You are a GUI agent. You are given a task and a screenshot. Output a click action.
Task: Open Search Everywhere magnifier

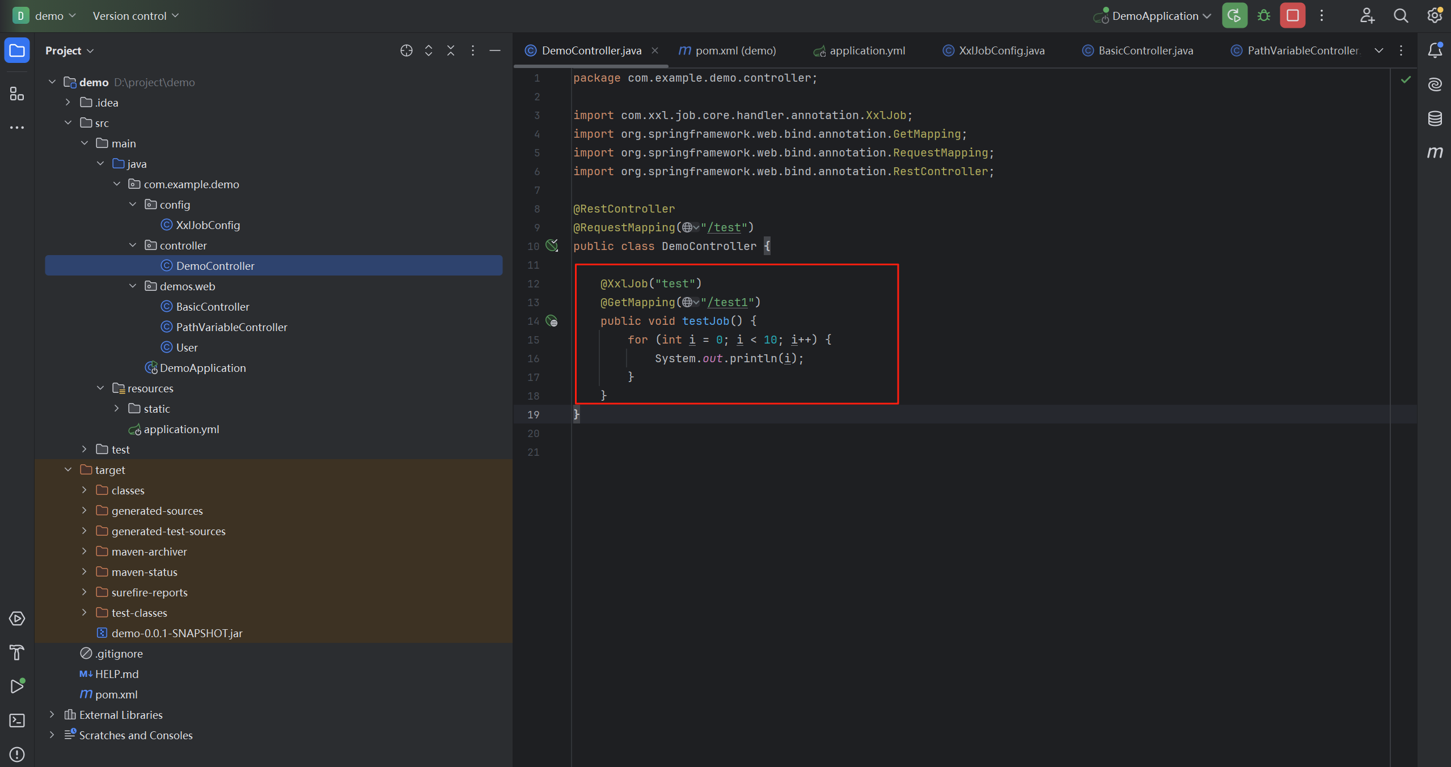pos(1401,16)
